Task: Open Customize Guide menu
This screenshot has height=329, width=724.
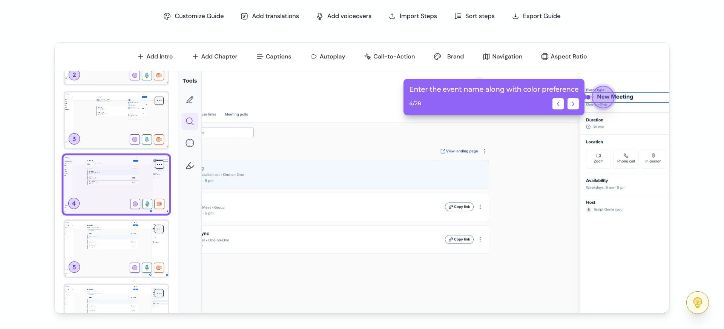Action: click(193, 16)
